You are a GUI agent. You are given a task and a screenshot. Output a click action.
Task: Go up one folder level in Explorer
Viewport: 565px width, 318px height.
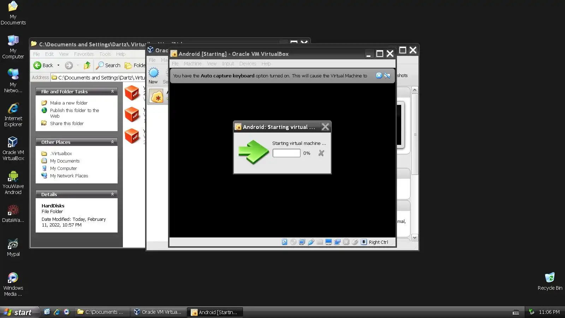[87, 65]
